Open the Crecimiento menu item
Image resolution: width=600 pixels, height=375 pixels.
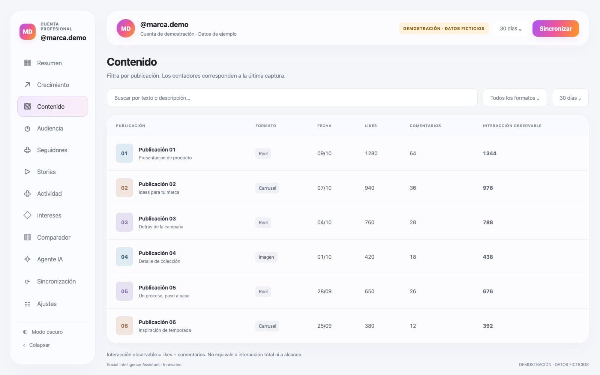(52, 85)
